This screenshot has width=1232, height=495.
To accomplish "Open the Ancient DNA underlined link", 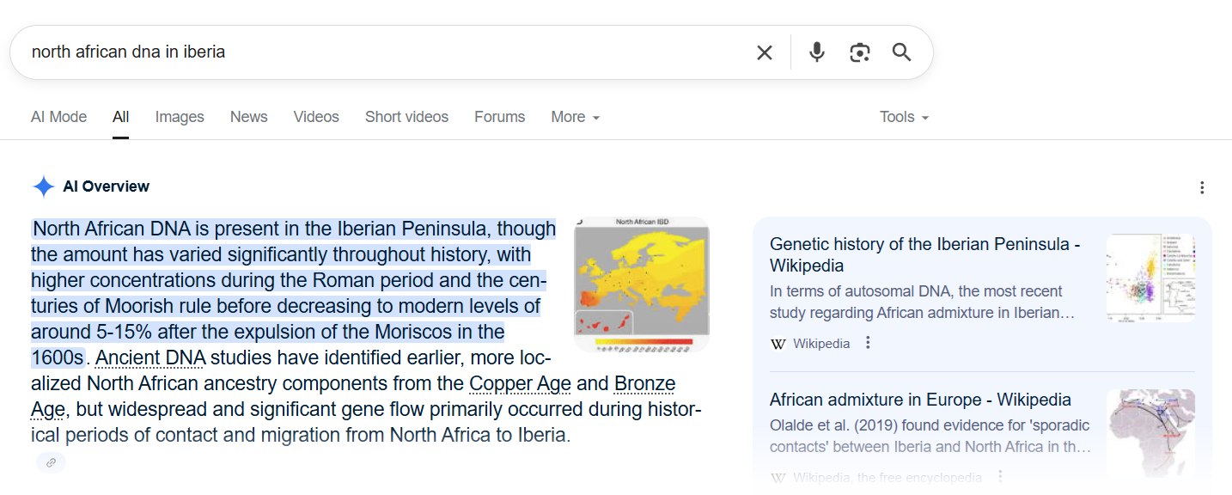I will pos(150,357).
